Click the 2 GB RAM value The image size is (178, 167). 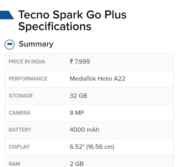coord(77,164)
